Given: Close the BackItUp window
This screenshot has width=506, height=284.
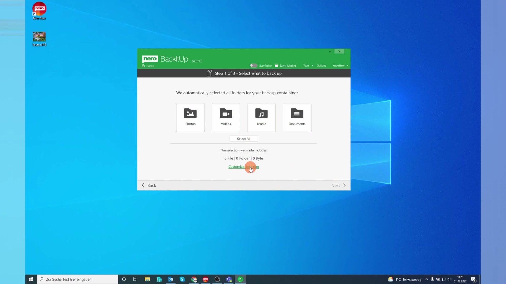Looking at the screenshot, I should 339,51.
